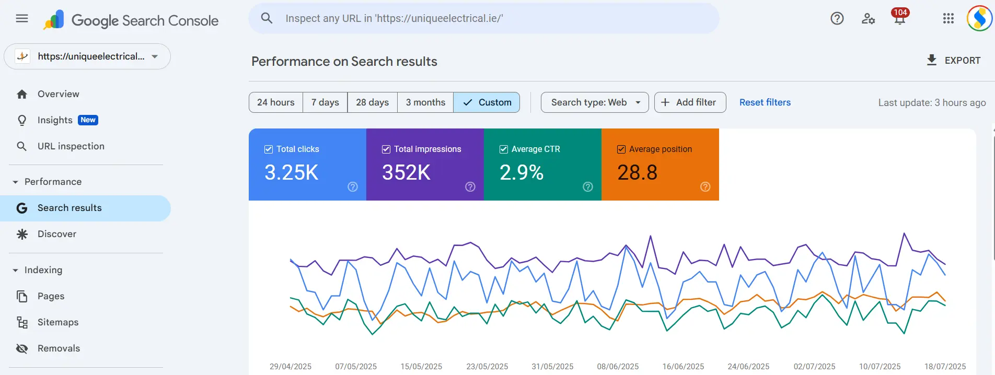Disable the Average CTR checkbox
Viewport: 995px width, 375px height.
pyautogui.click(x=504, y=149)
